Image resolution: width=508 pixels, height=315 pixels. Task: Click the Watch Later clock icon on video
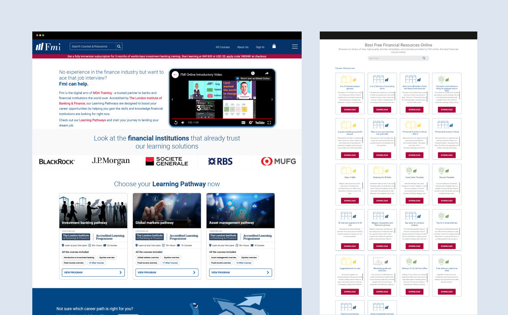click(x=253, y=73)
